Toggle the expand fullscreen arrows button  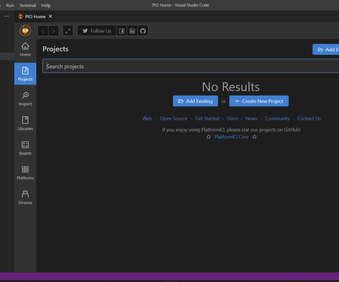[x=68, y=31]
